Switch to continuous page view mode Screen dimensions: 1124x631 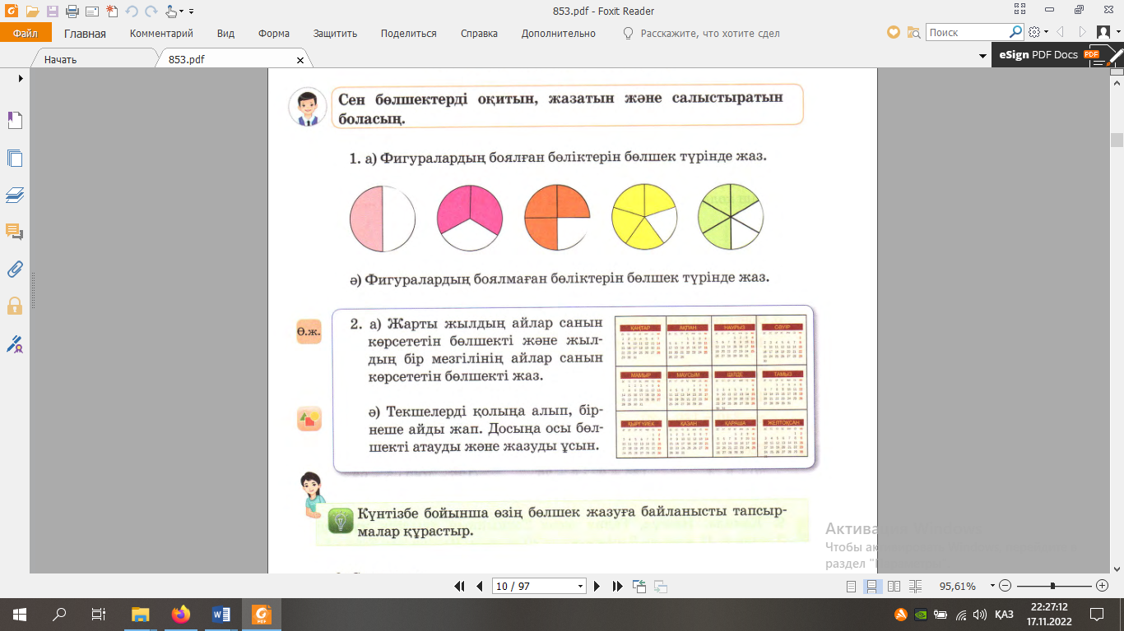point(872,587)
